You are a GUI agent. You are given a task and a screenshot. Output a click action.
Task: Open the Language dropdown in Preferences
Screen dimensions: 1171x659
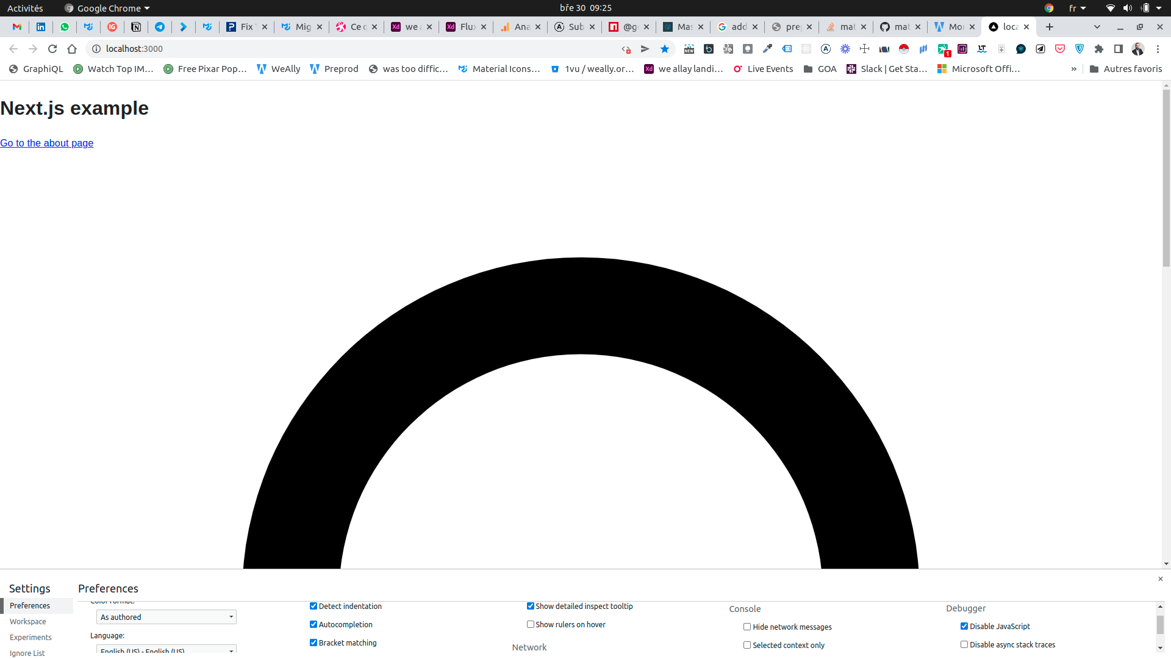(166, 650)
